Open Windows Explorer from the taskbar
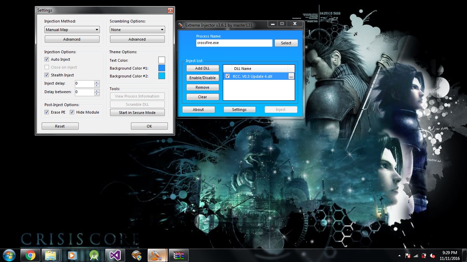 (51, 255)
